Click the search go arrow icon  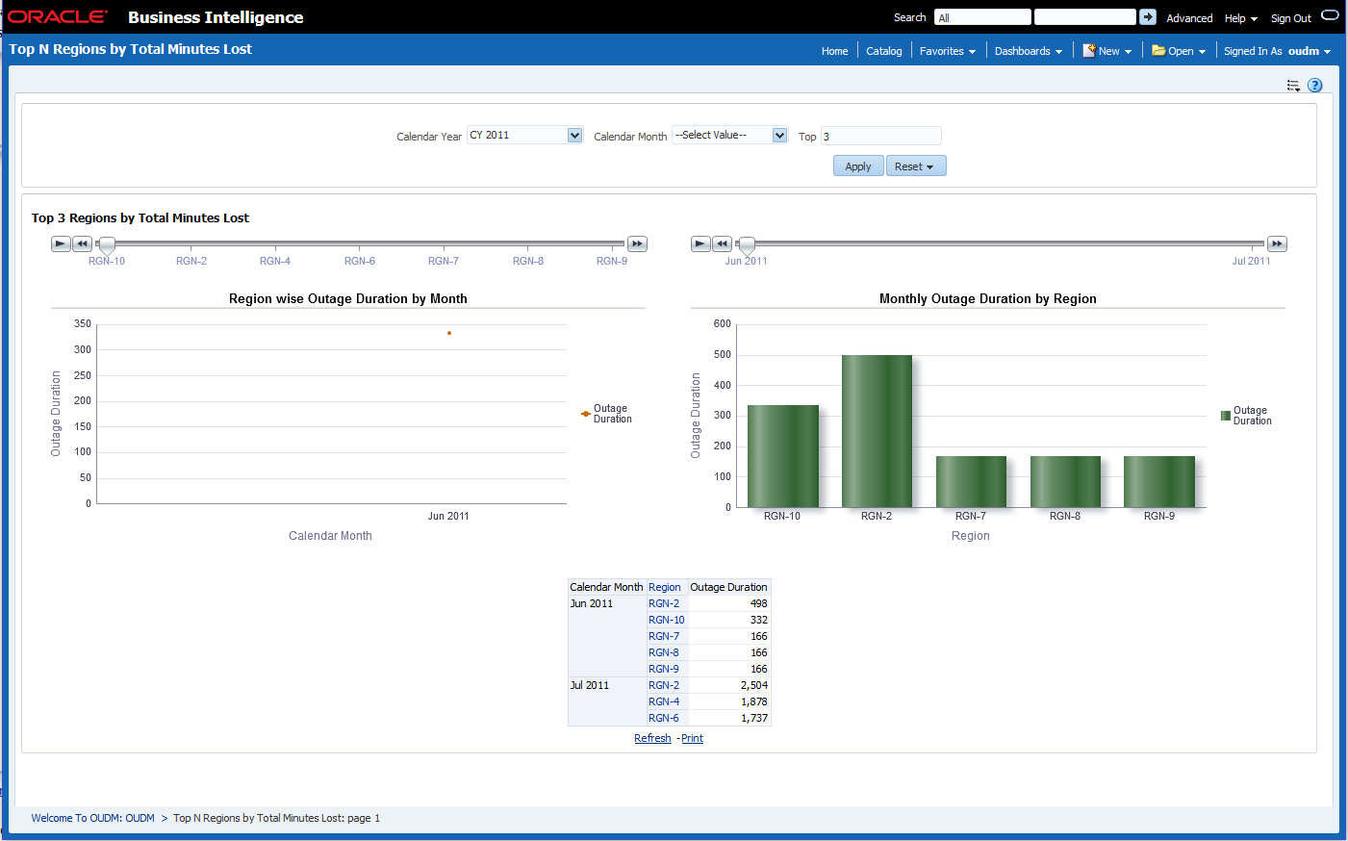(1148, 17)
